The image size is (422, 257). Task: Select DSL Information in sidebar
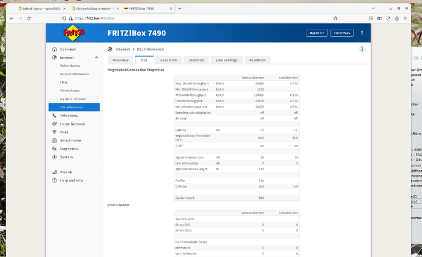pos(74,107)
